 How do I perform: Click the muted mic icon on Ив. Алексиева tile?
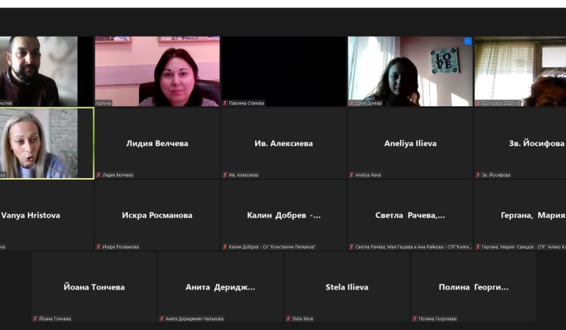(x=225, y=175)
